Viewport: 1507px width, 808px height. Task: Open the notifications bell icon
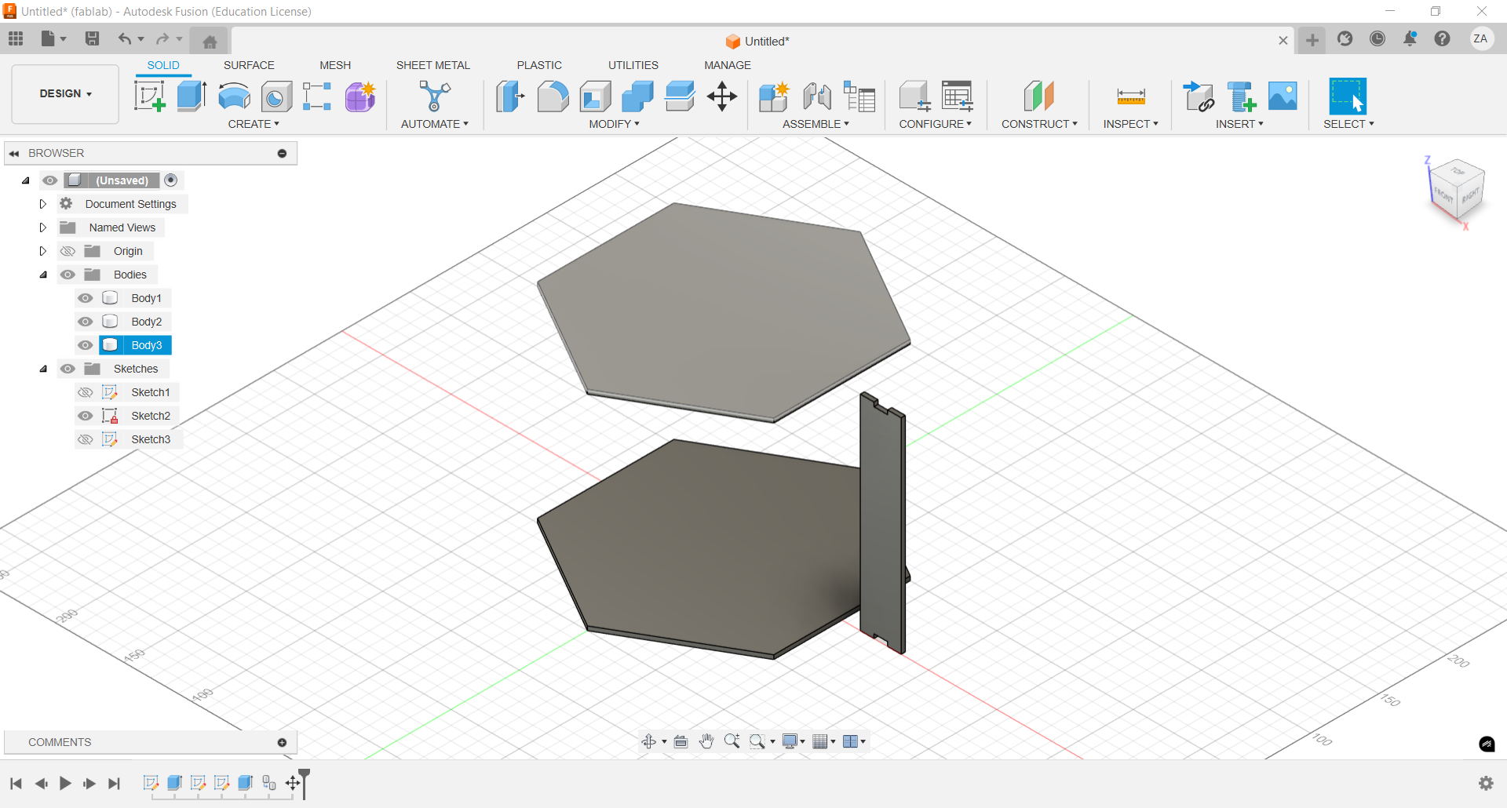(1410, 38)
